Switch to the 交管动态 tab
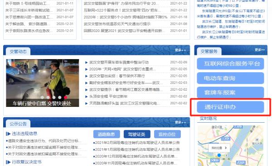Image resolution: width=272 pixels, height=166 pixels. pyautogui.click(x=18, y=51)
